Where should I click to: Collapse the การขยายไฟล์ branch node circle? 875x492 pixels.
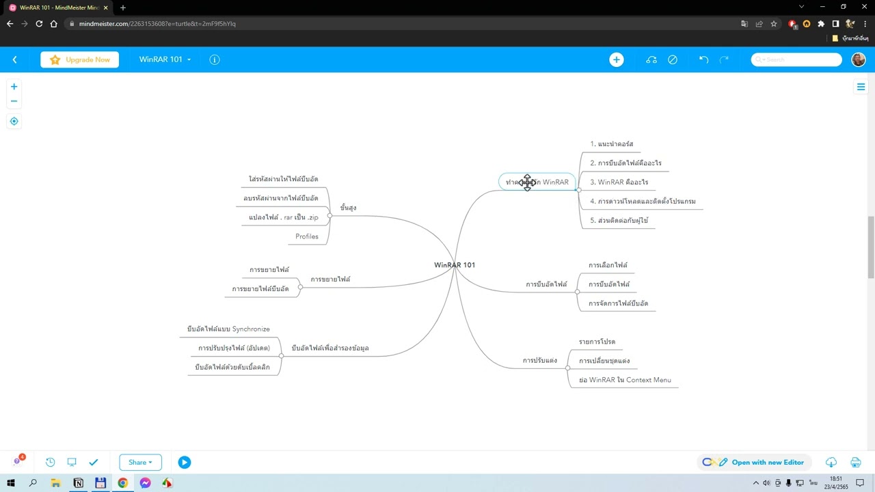coord(300,287)
